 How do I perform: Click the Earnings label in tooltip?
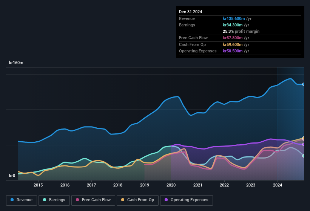point(187,25)
